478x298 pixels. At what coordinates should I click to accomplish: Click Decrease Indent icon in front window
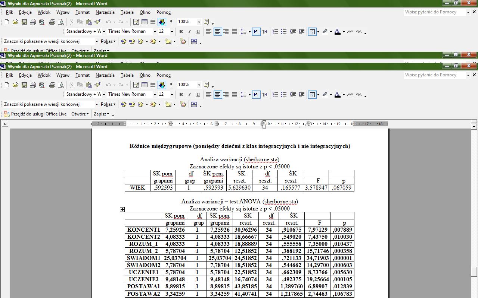(293, 95)
